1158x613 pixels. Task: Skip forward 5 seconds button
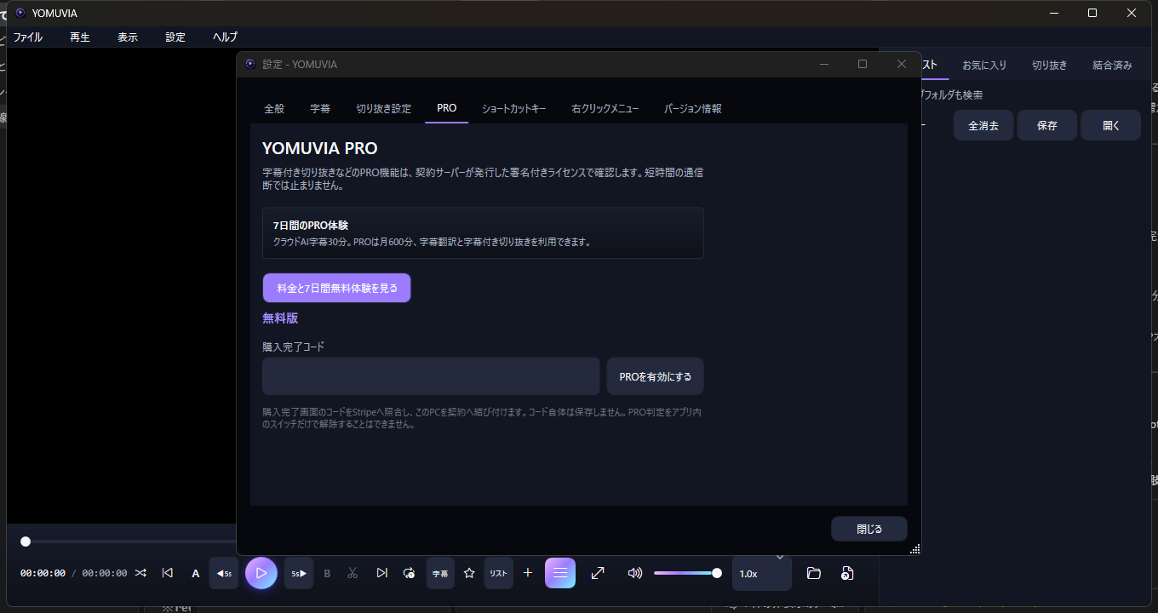pyautogui.click(x=299, y=573)
